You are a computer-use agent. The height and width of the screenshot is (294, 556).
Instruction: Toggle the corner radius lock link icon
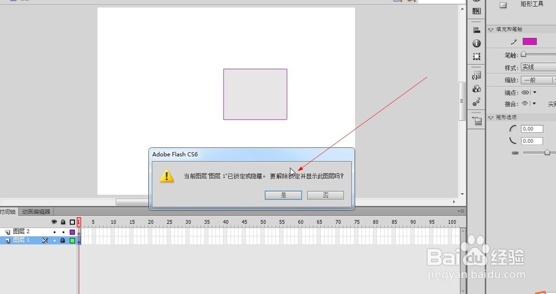coord(515,153)
